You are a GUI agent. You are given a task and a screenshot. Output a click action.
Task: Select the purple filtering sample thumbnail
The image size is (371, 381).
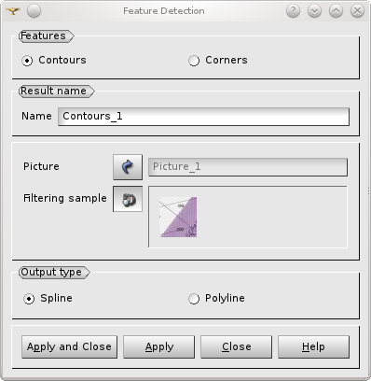point(178,217)
